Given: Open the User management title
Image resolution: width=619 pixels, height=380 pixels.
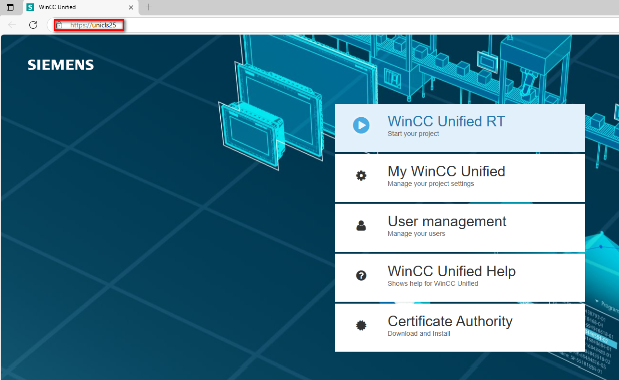Looking at the screenshot, I should [x=447, y=221].
